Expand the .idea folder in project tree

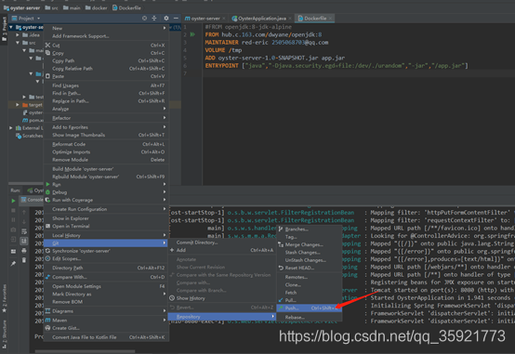[x=18, y=34]
